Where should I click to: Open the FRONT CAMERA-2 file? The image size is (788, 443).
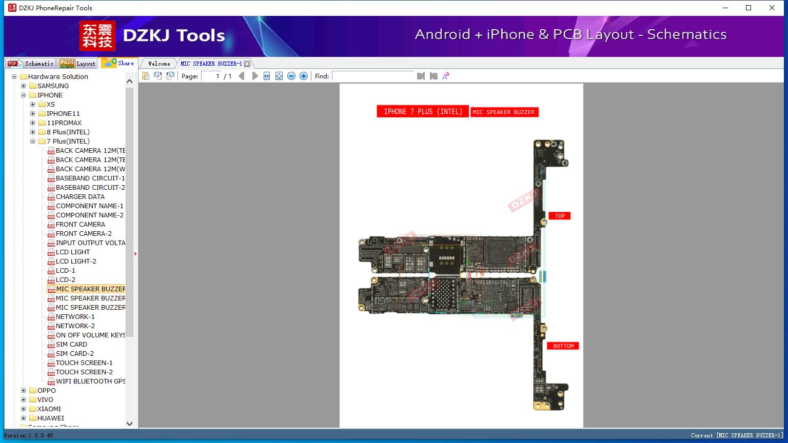(x=84, y=234)
